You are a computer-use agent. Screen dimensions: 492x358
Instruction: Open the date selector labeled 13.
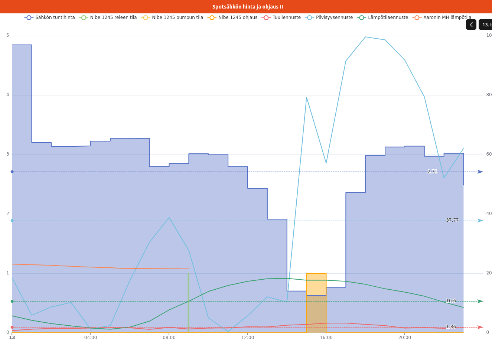(x=486, y=25)
